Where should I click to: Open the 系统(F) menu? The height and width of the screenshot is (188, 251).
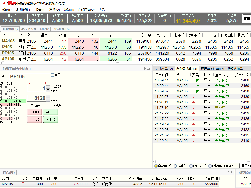click(7, 10)
